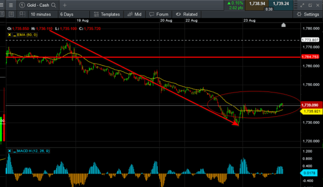323x187 pixels.
Task: Add a new chart tab with plus
Action: 65,5
